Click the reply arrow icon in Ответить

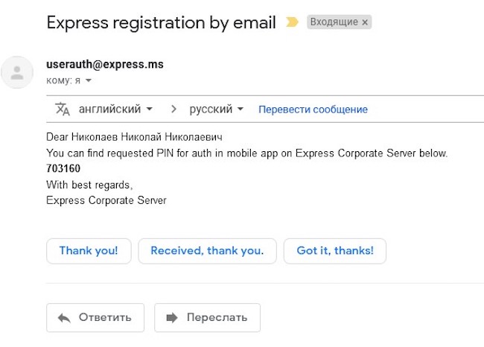(64, 317)
